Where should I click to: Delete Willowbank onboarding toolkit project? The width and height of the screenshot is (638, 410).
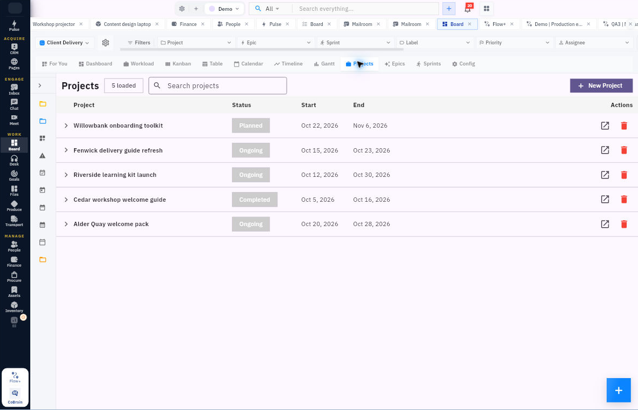(624, 125)
